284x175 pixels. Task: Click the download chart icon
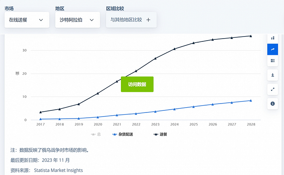coord(272,75)
